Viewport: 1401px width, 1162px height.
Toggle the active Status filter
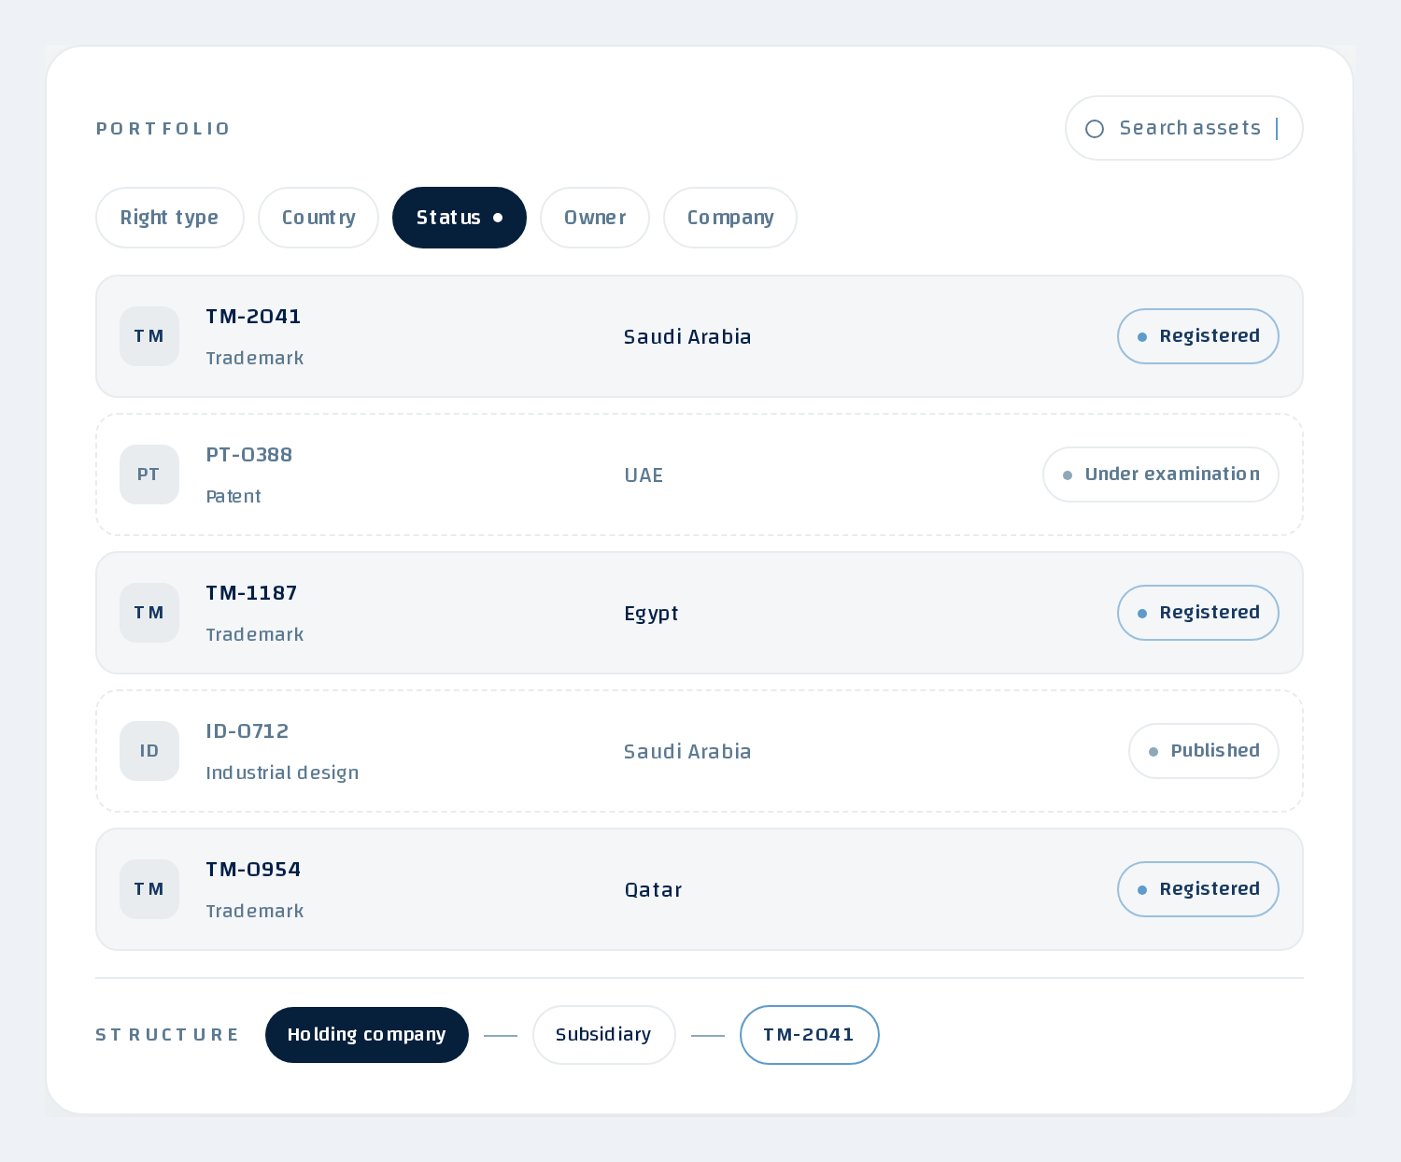click(460, 218)
